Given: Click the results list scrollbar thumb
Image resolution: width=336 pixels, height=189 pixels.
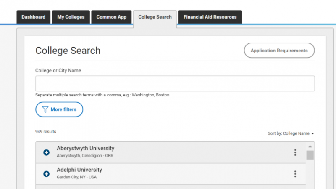Looking at the screenshot, I should (x=310, y=155).
